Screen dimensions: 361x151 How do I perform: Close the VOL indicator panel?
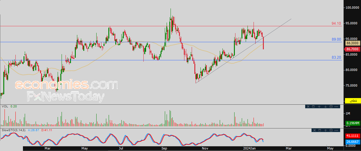pyautogui.click(x=308, y=106)
